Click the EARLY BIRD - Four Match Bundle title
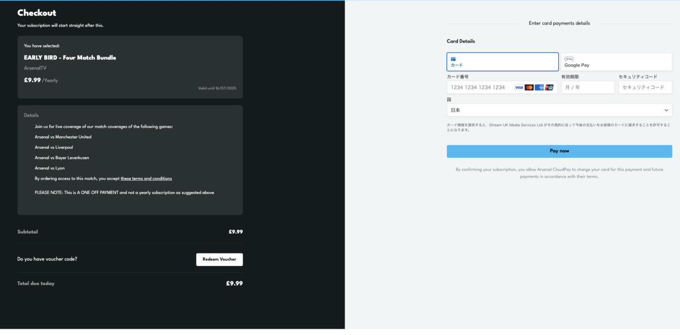Screen dimensions: 680x335 (70, 58)
